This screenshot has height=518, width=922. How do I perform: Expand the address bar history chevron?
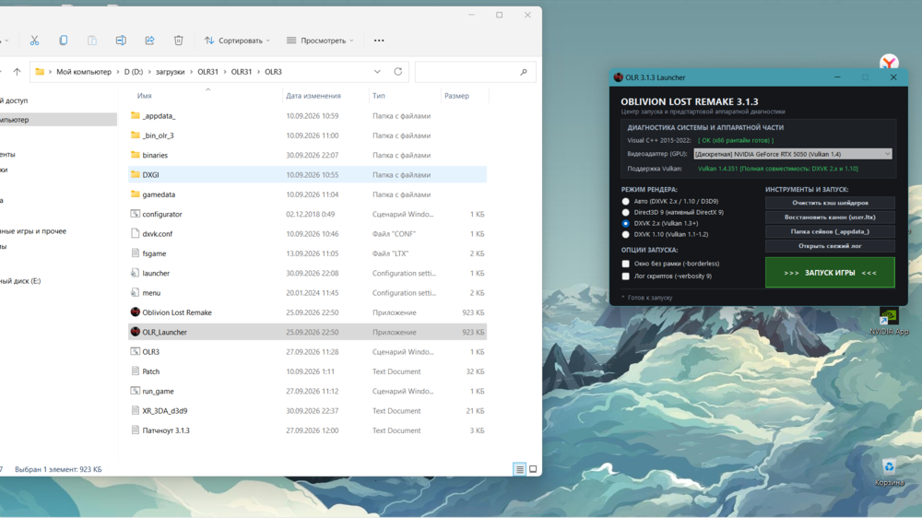coord(377,72)
